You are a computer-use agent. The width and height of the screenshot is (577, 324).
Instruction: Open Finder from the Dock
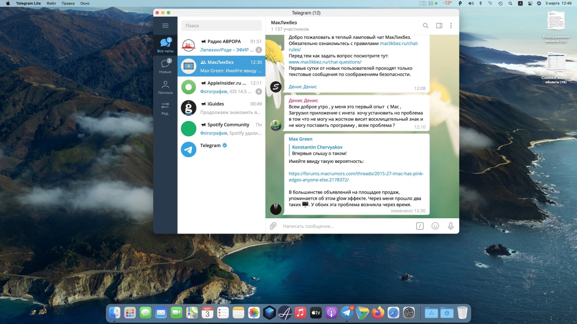[x=115, y=313]
